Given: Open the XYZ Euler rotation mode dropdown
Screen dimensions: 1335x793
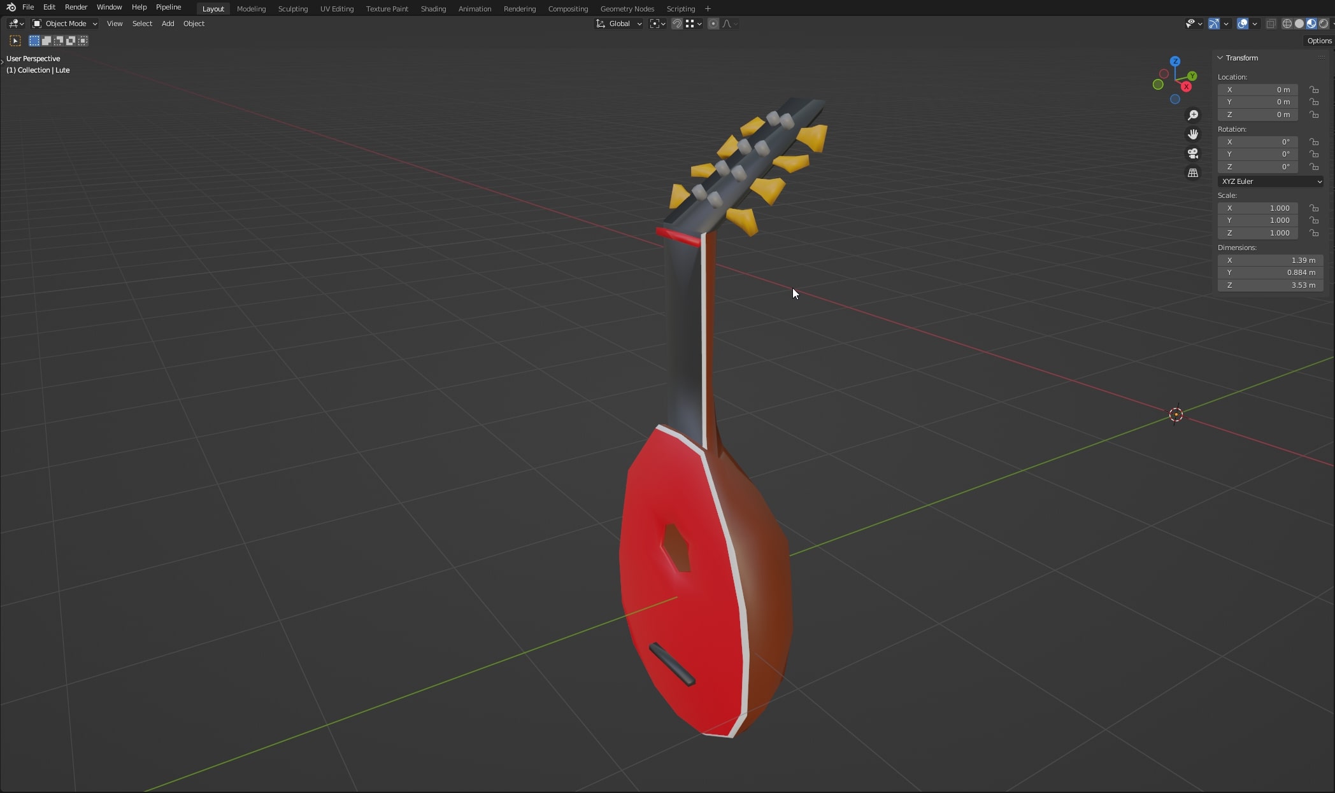Looking at the screenshot, I should pos(1270,181).
